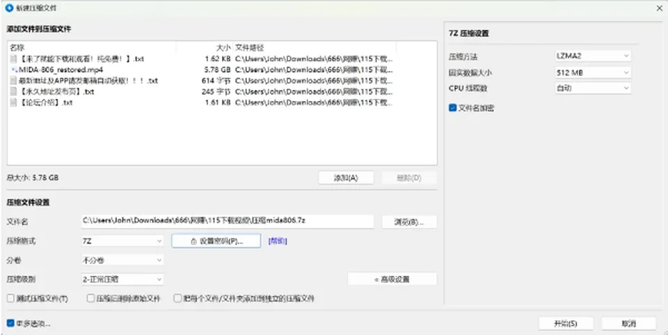Click the 开始(S) button
The height and width of the screenshot is (335, 668).
(x=565, y=323)
